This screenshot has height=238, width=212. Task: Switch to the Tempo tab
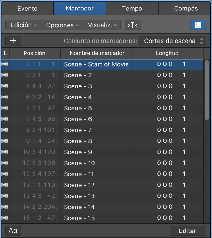(x=132, y=8)
